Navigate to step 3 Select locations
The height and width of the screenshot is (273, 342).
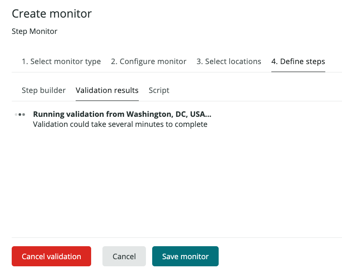(229, 61)
